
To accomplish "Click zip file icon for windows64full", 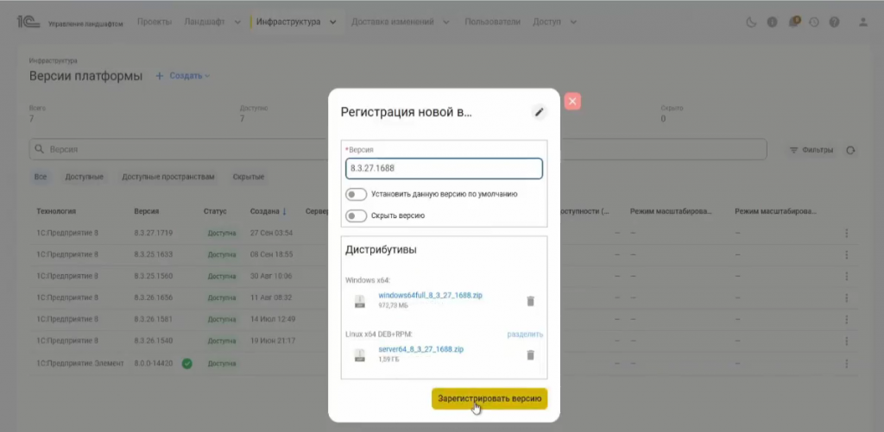I will click(360, 301).
